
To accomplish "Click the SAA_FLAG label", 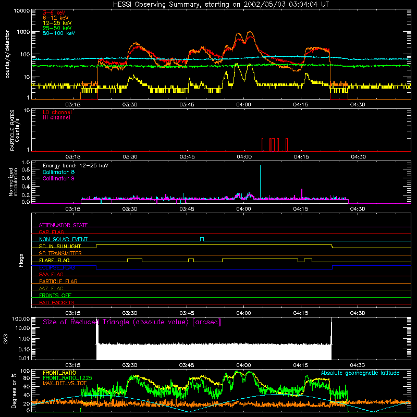I will pyautogui.click(x=51, y=274).
